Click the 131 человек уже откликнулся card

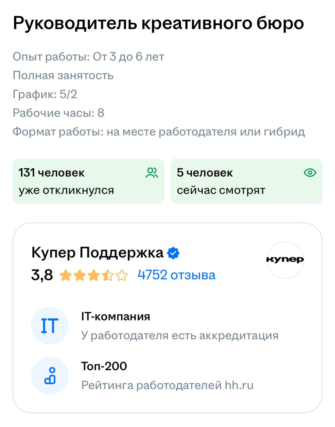88,181
